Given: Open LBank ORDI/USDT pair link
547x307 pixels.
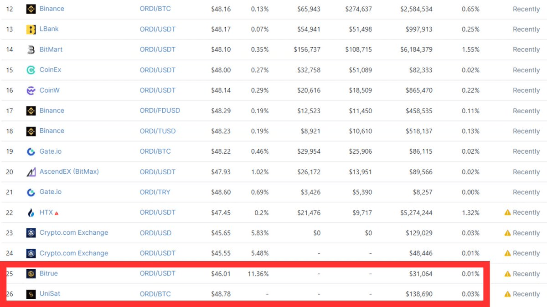Looking at the screenshot, I should coord(158,29).
